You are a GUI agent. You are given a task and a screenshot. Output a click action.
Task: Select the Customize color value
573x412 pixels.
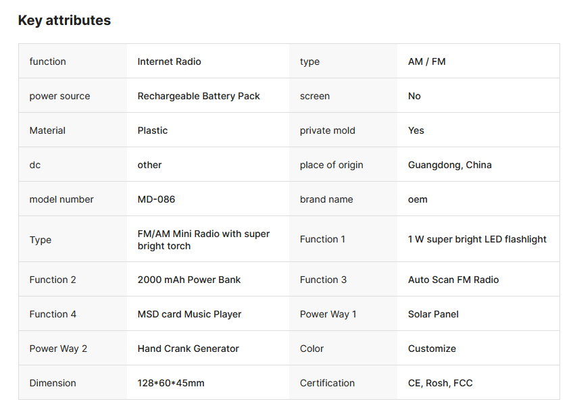pyautogui.click(x=432, y=349)
